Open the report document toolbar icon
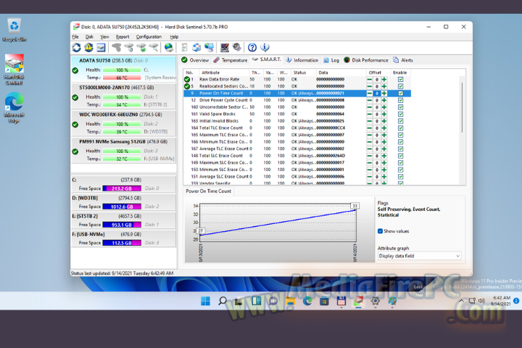This screenshot has height=348, width=522. [x=184, y=48]
